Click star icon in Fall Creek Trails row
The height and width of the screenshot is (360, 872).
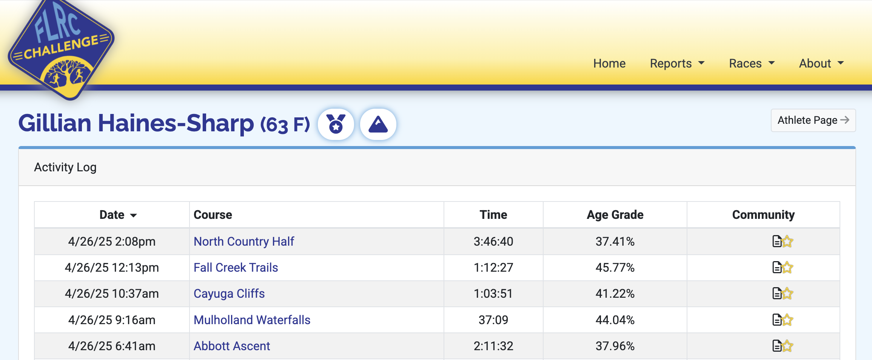787,268
